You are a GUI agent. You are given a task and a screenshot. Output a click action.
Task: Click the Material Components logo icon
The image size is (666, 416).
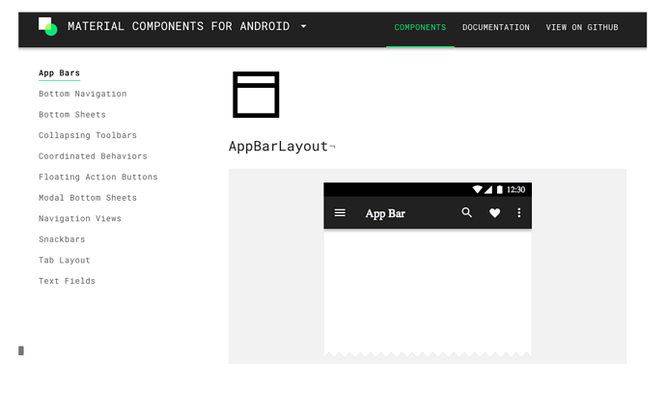tap(47, 26)
